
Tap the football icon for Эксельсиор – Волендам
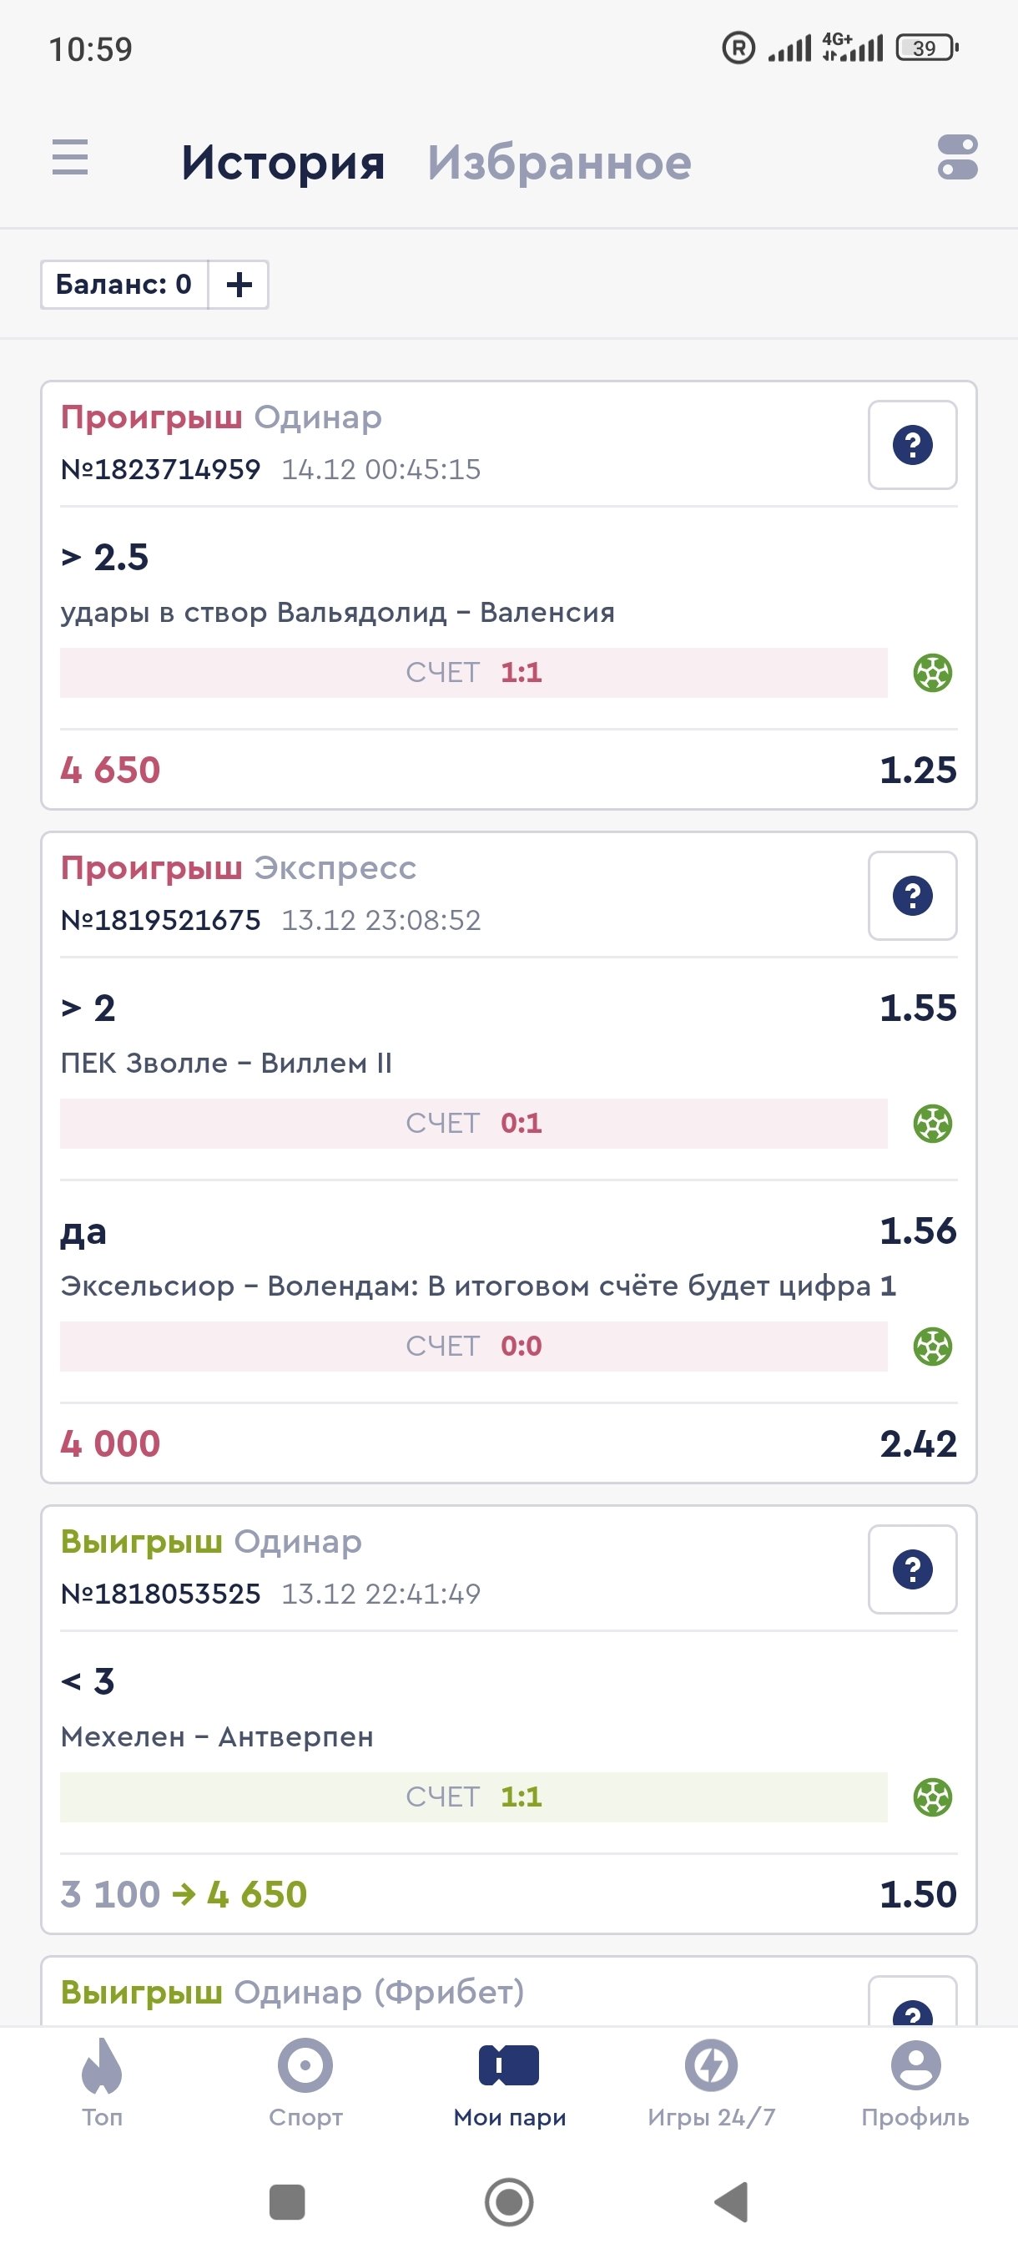tap(932, 1347)
